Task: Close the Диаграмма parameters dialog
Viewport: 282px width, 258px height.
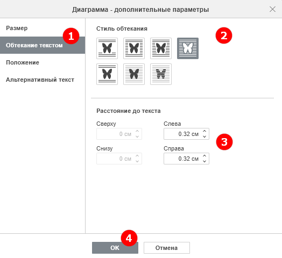Action: click(272, 9)
